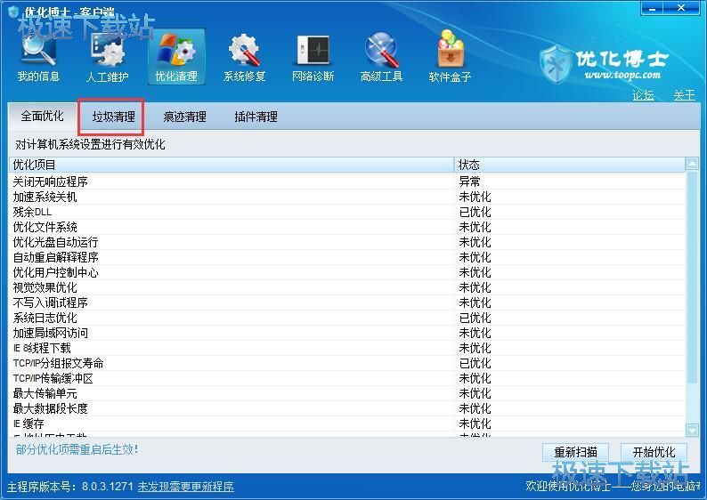Screen dimensions: 707x500
Task: Sort by the 优化项目 column header
Action: tap(232, 165)
